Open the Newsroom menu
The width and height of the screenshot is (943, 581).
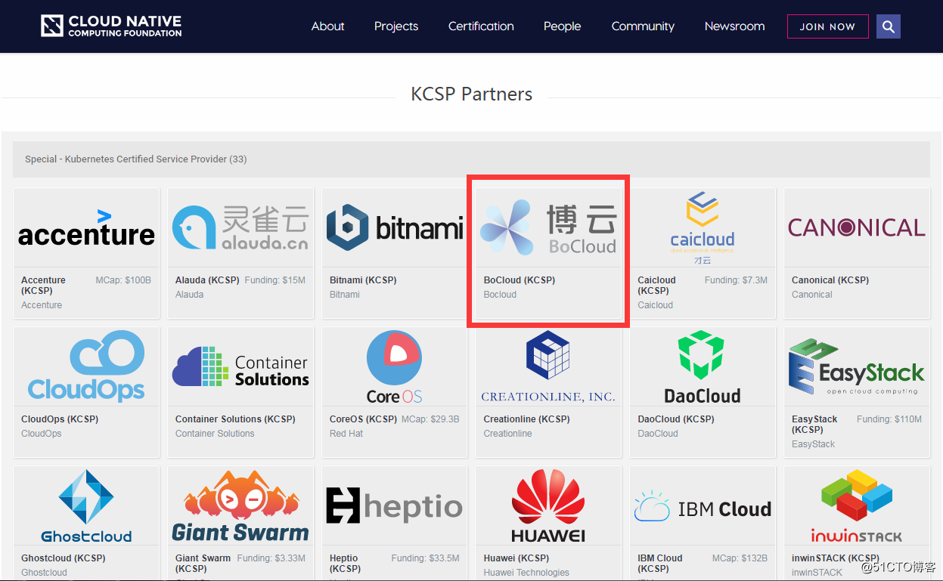coord(734,26)
